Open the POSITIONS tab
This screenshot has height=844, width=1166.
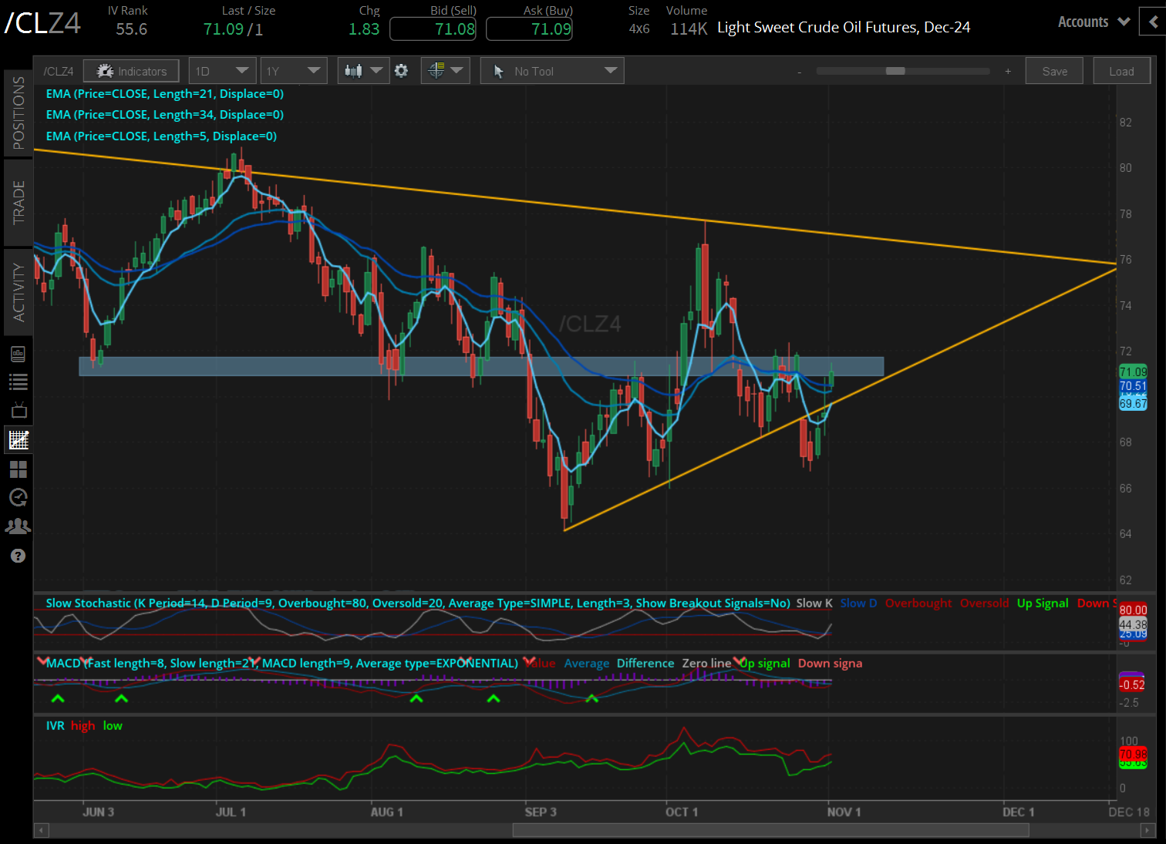pyautogui.click(x=19, y=110)
